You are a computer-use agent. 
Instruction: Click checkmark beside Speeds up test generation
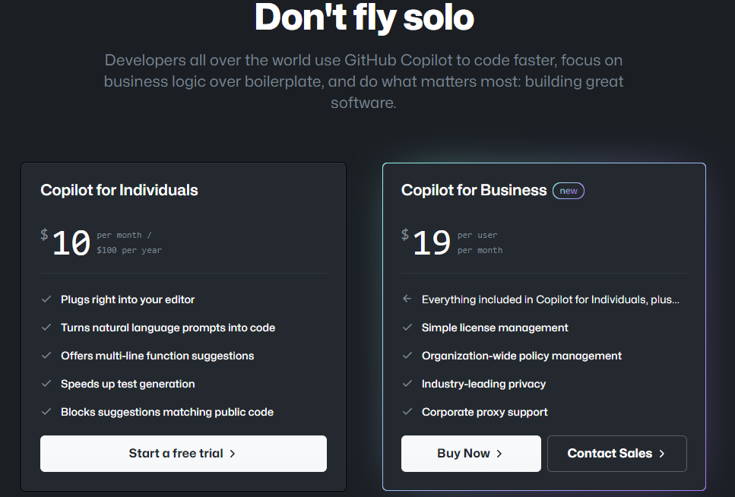(x=46, y=384)
